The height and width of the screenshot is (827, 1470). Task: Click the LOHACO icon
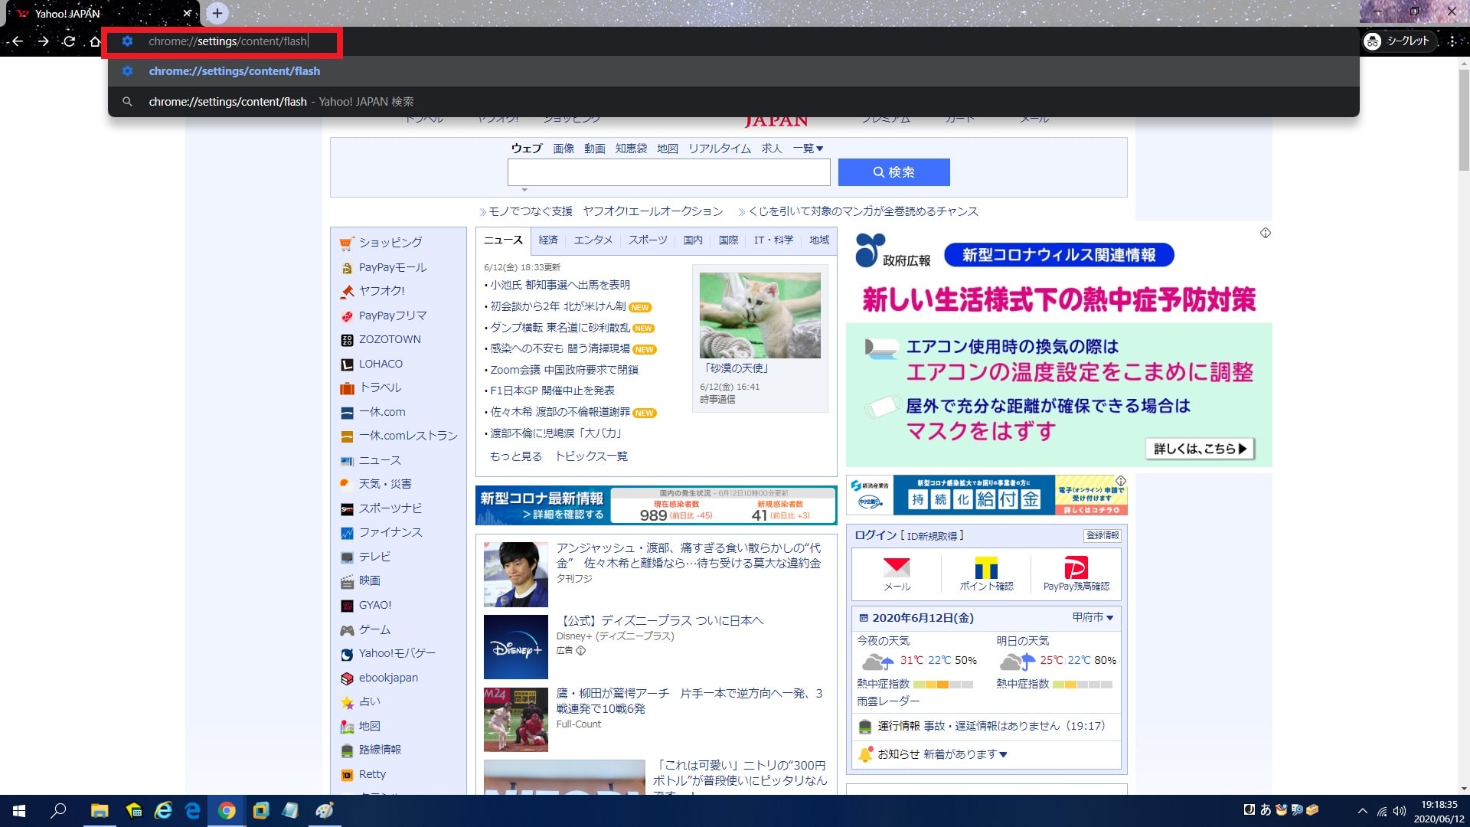pos(347,364)
